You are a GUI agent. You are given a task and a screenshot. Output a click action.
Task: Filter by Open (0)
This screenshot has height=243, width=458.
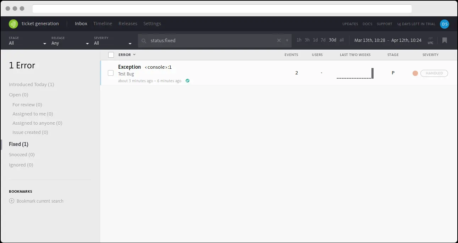18,95
